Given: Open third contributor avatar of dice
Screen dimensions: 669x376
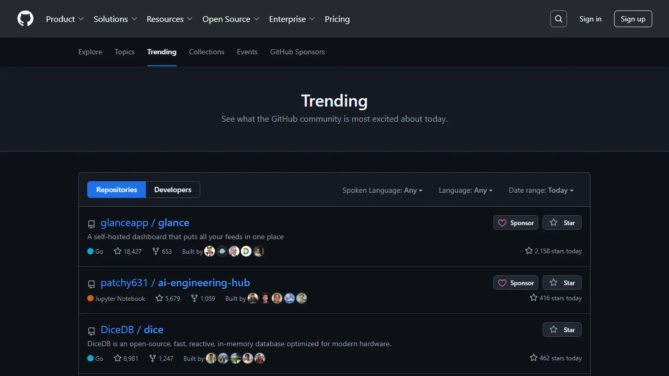Looking at the screenshot, I should (x=236, y=358).
